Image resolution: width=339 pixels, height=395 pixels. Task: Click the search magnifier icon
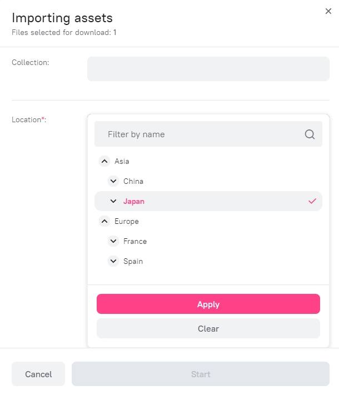(x=310, y=134)
